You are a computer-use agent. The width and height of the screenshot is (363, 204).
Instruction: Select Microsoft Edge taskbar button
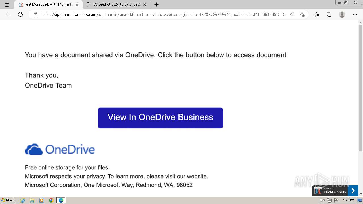[x=61, y=200]
